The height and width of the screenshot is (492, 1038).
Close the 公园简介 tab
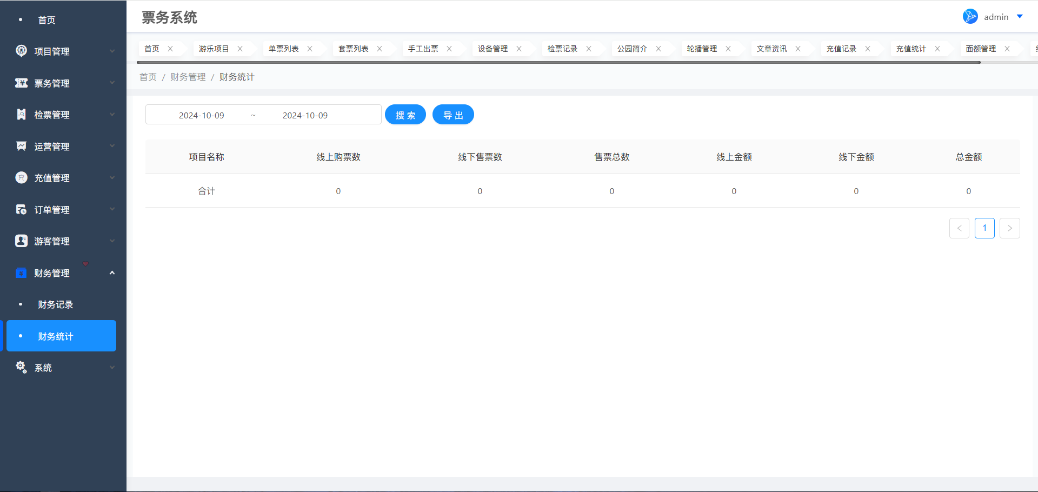[x=658, y=49]
